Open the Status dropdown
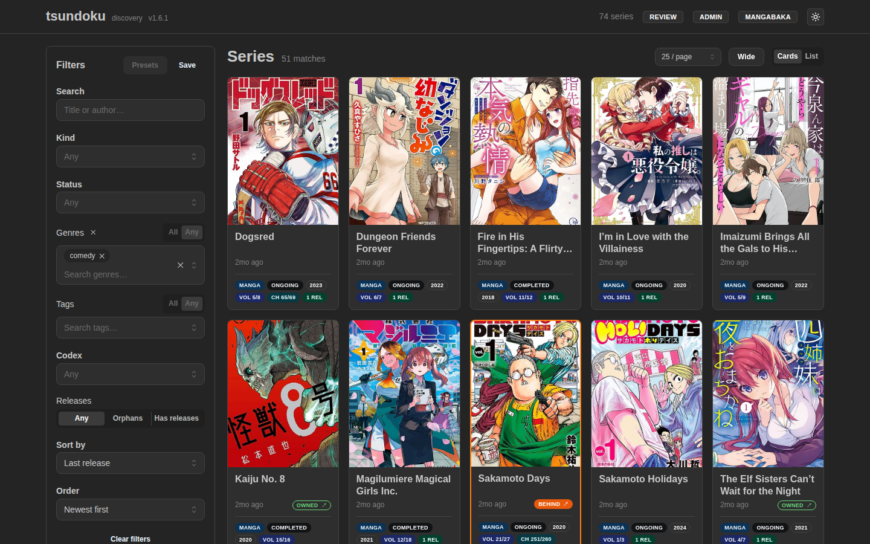 (x=130, y=202)
